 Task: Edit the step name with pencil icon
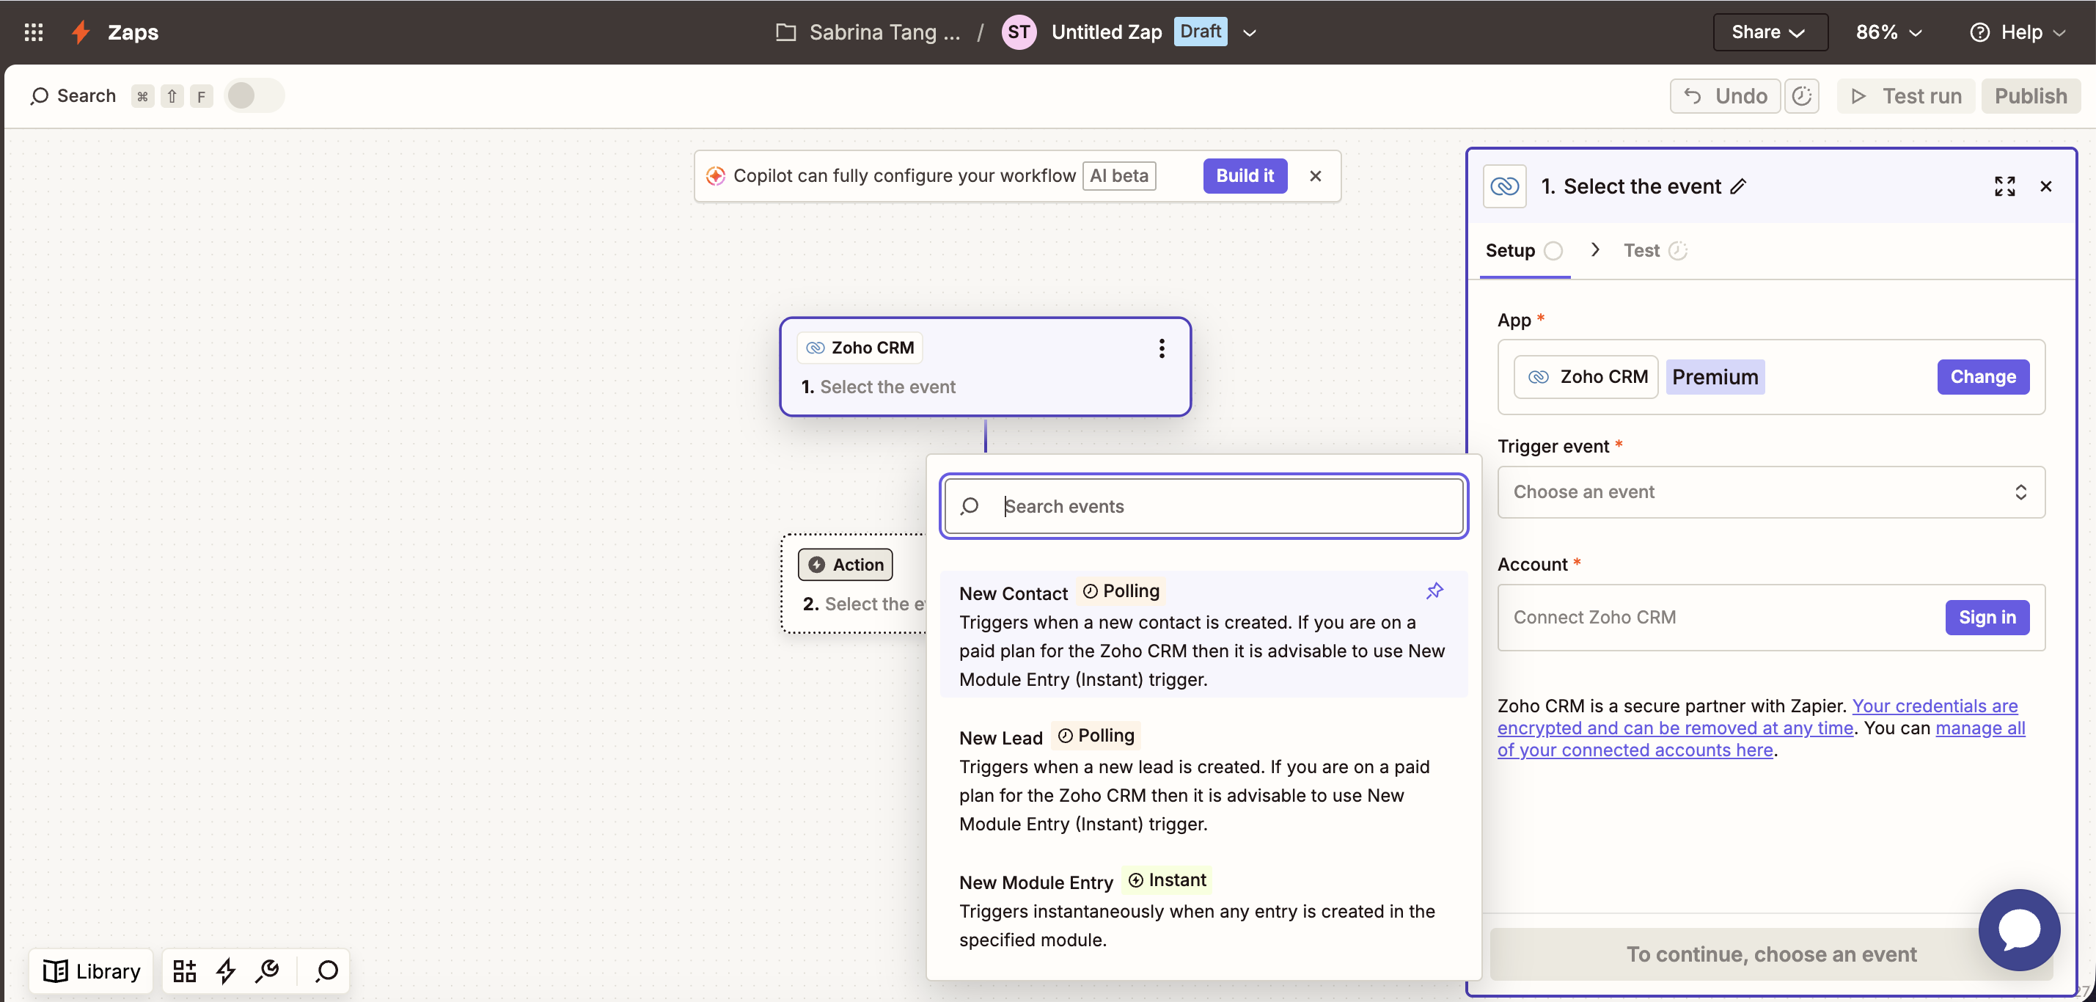click(x=1738, y=186)
